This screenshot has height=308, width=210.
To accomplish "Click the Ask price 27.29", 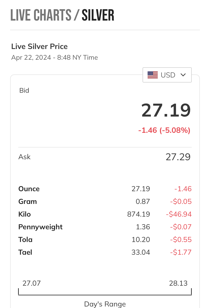I will coord(178,157).
